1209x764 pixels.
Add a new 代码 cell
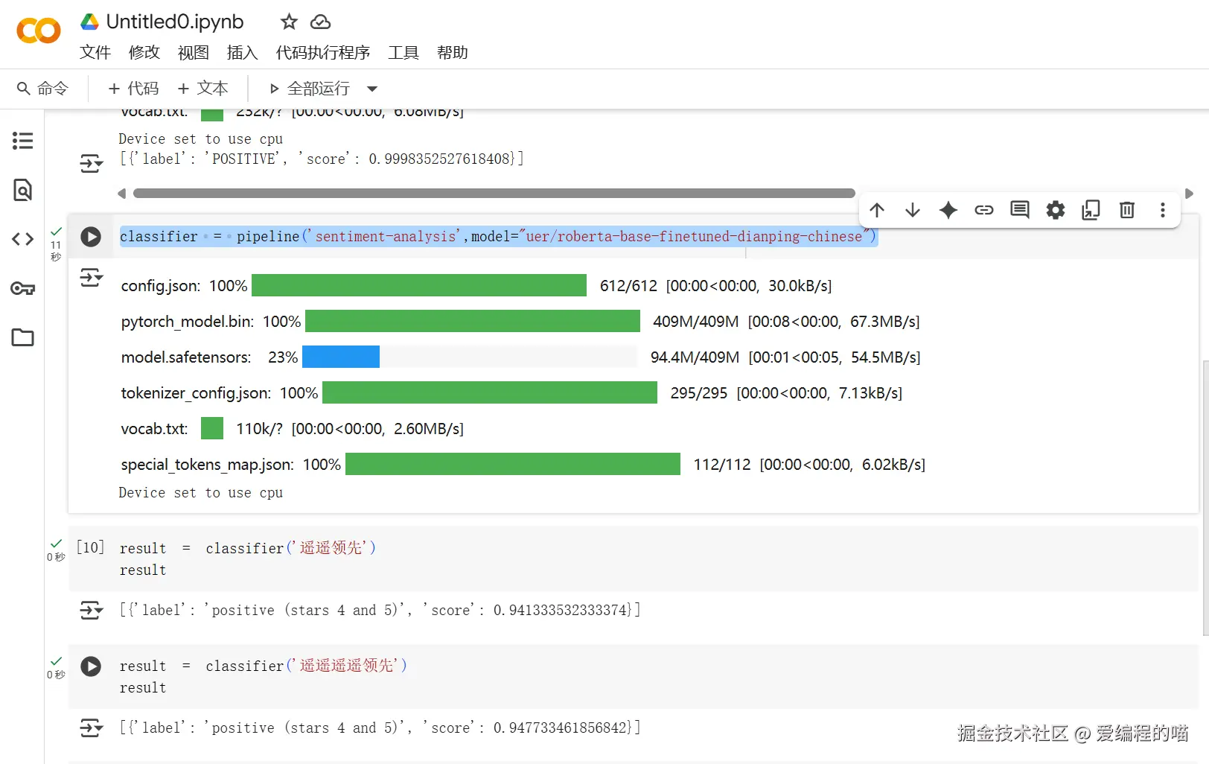[x=134, y=89]
